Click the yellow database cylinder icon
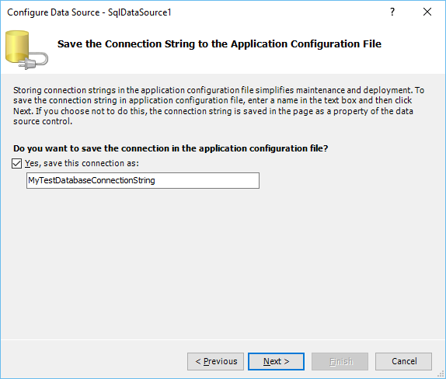446x379 pixels. tap(17, 47)
